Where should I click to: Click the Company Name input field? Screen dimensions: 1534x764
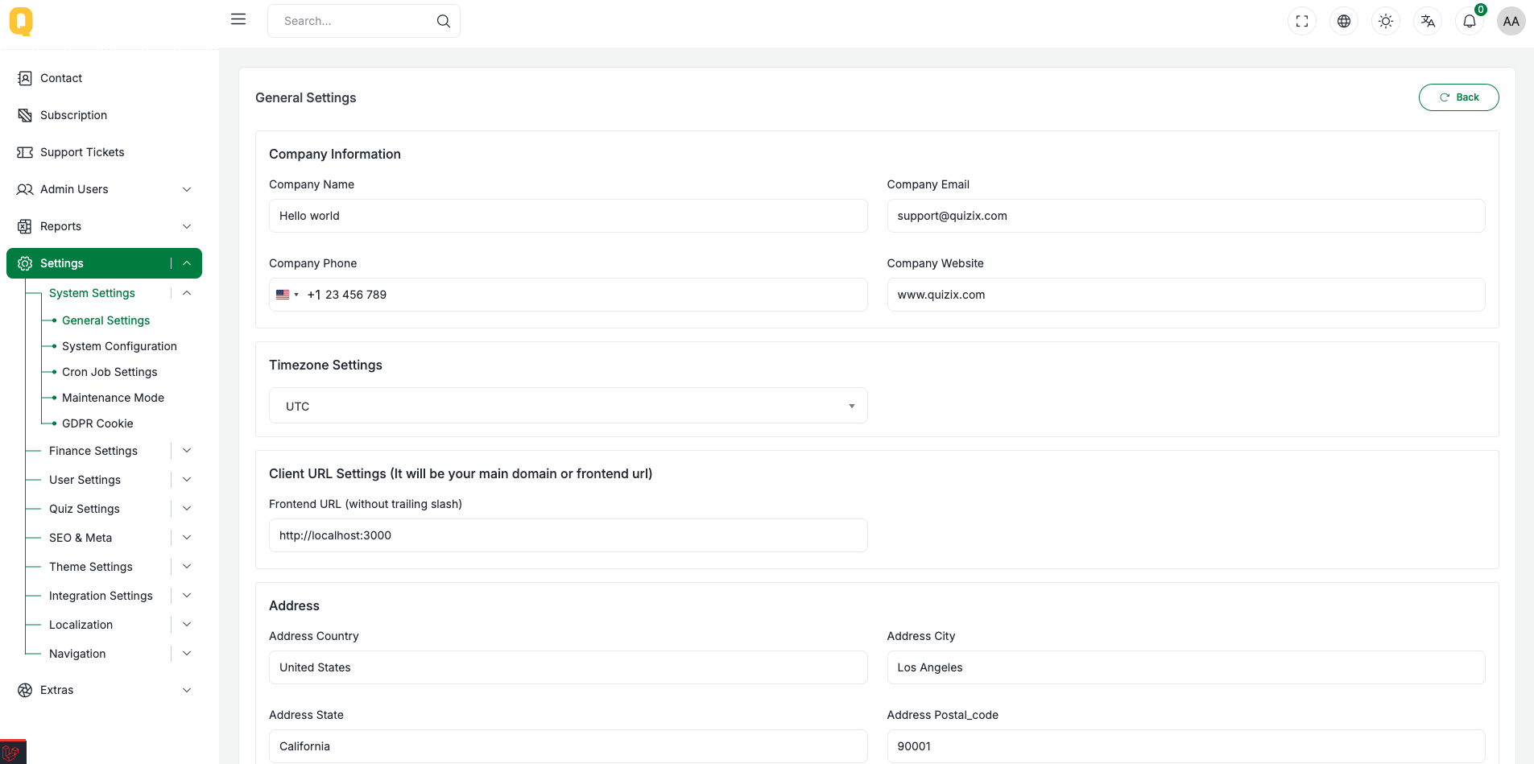(x=568, y=216)
